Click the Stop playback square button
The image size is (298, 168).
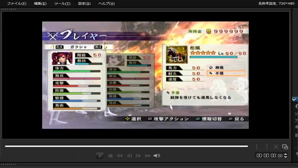(110, 156)
